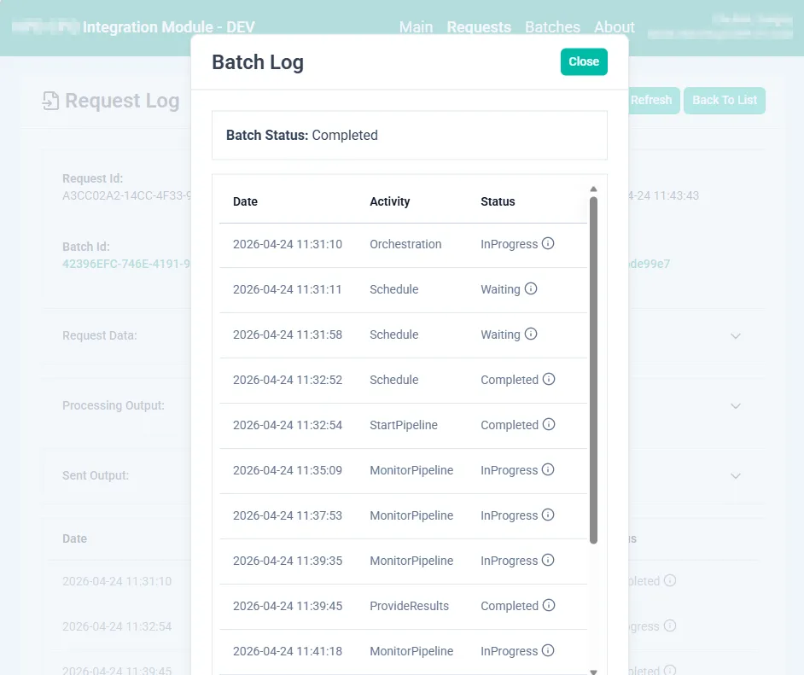
Task: Open the Requests navigation tab
Action: click(x=479, y=27)
